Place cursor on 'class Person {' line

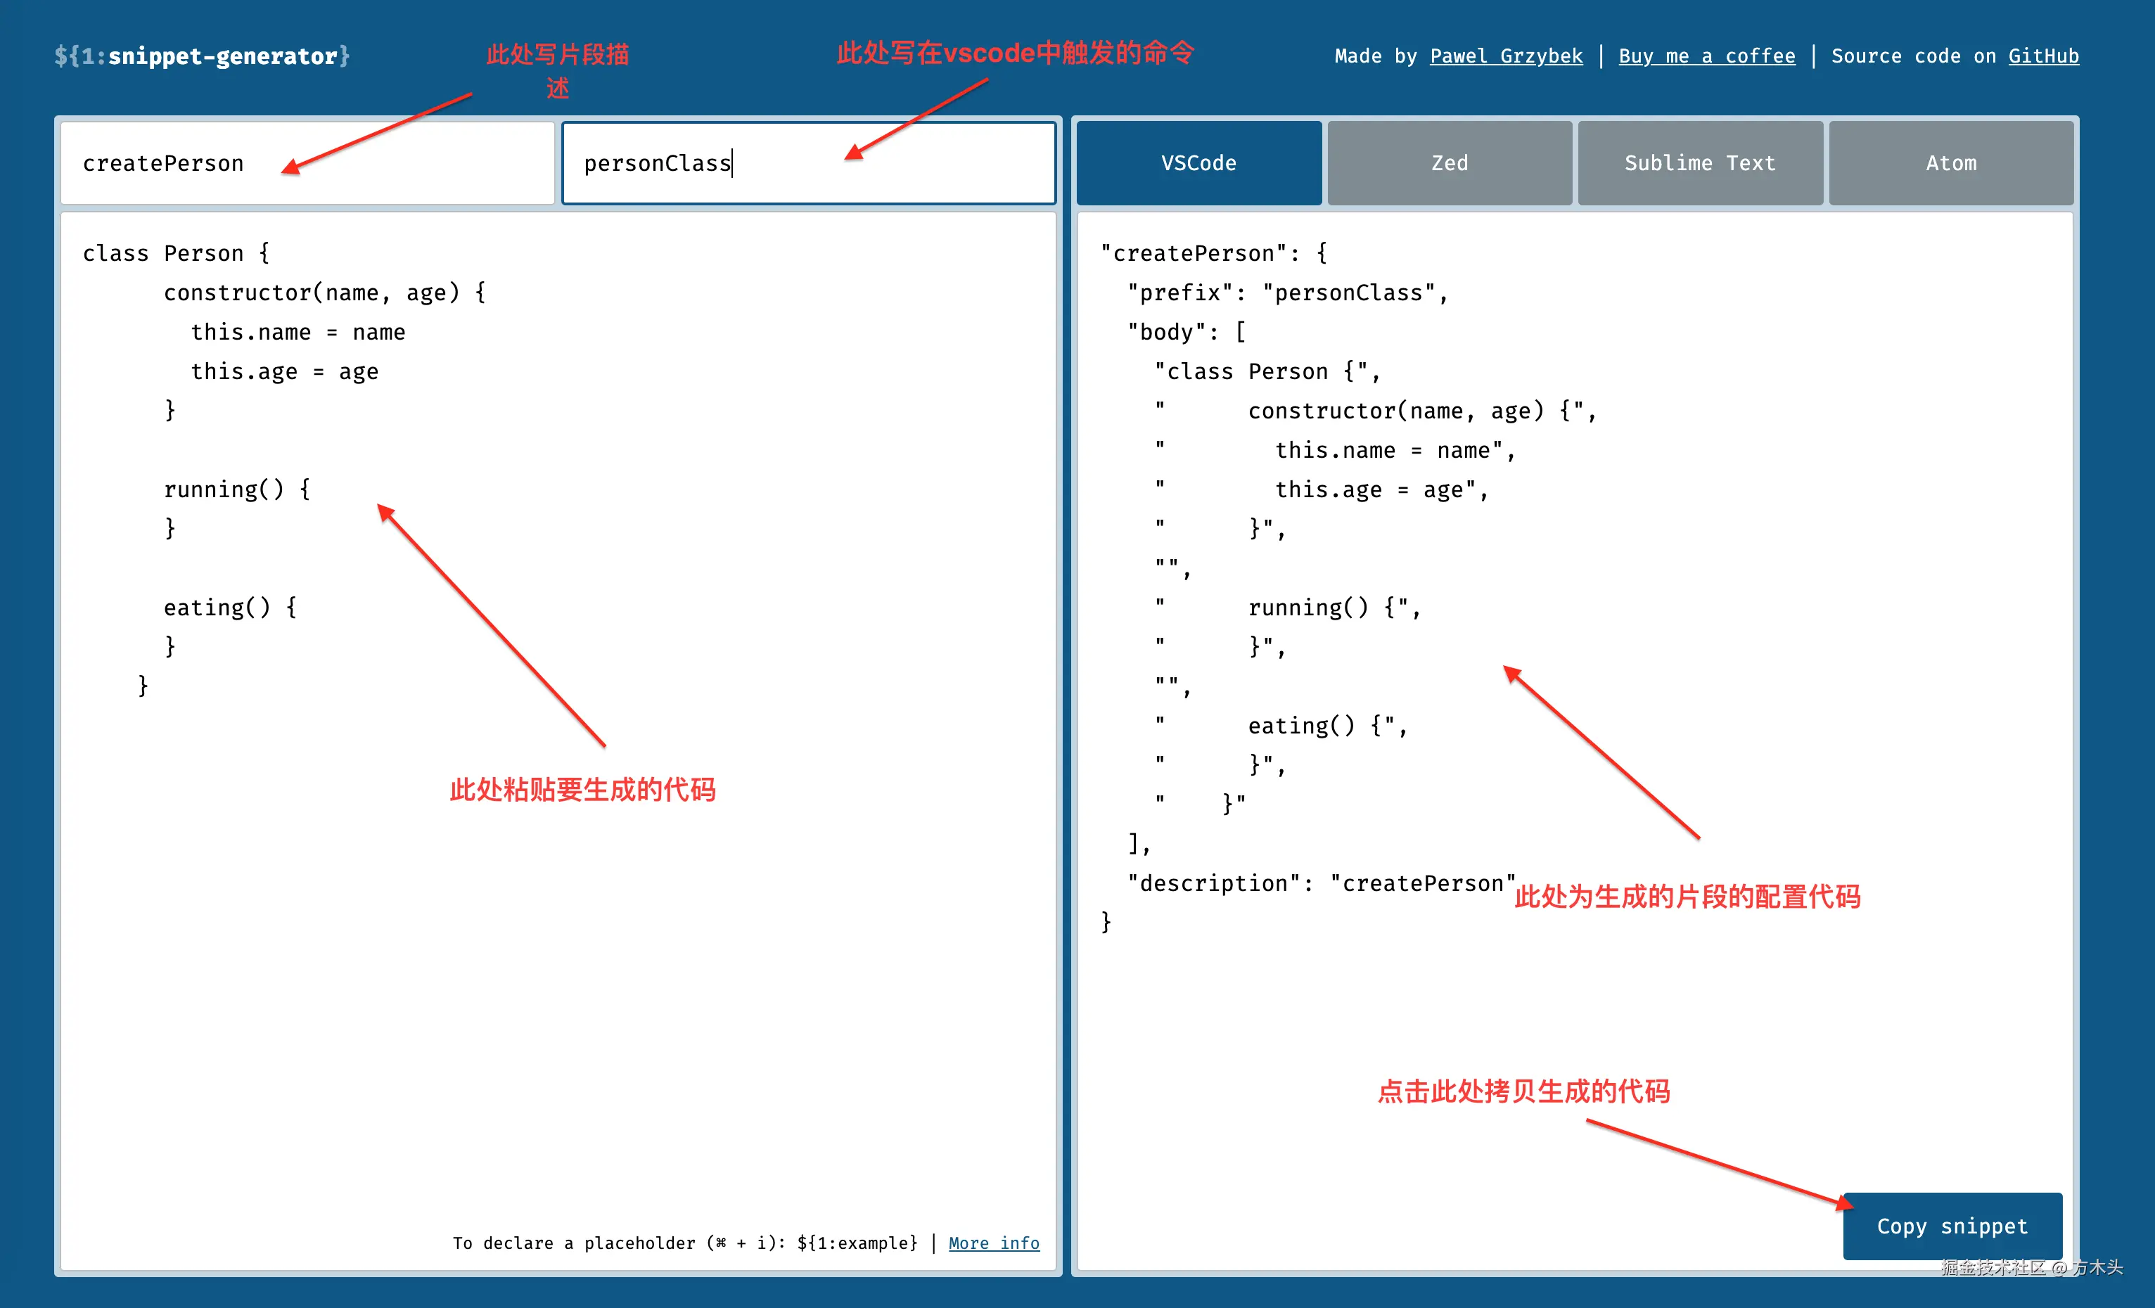point(176,254)
